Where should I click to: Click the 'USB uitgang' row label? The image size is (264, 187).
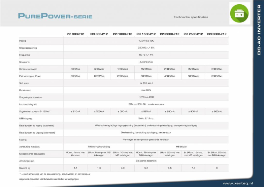25,119
